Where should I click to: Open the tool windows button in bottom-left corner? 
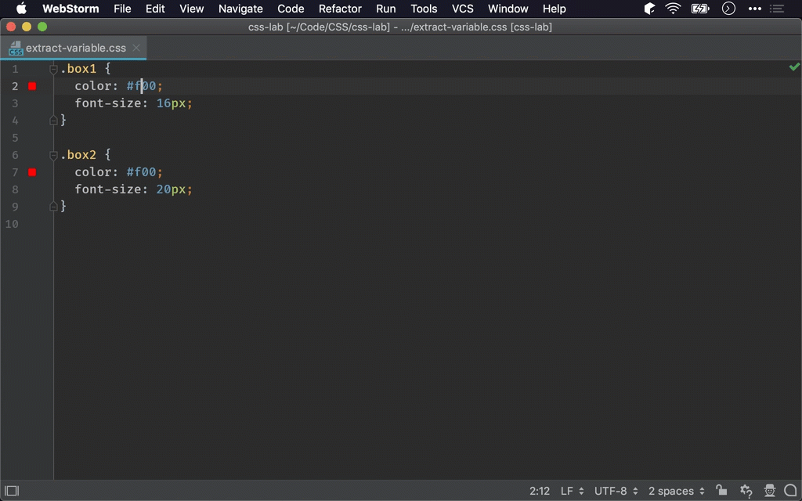pos(12,491)
